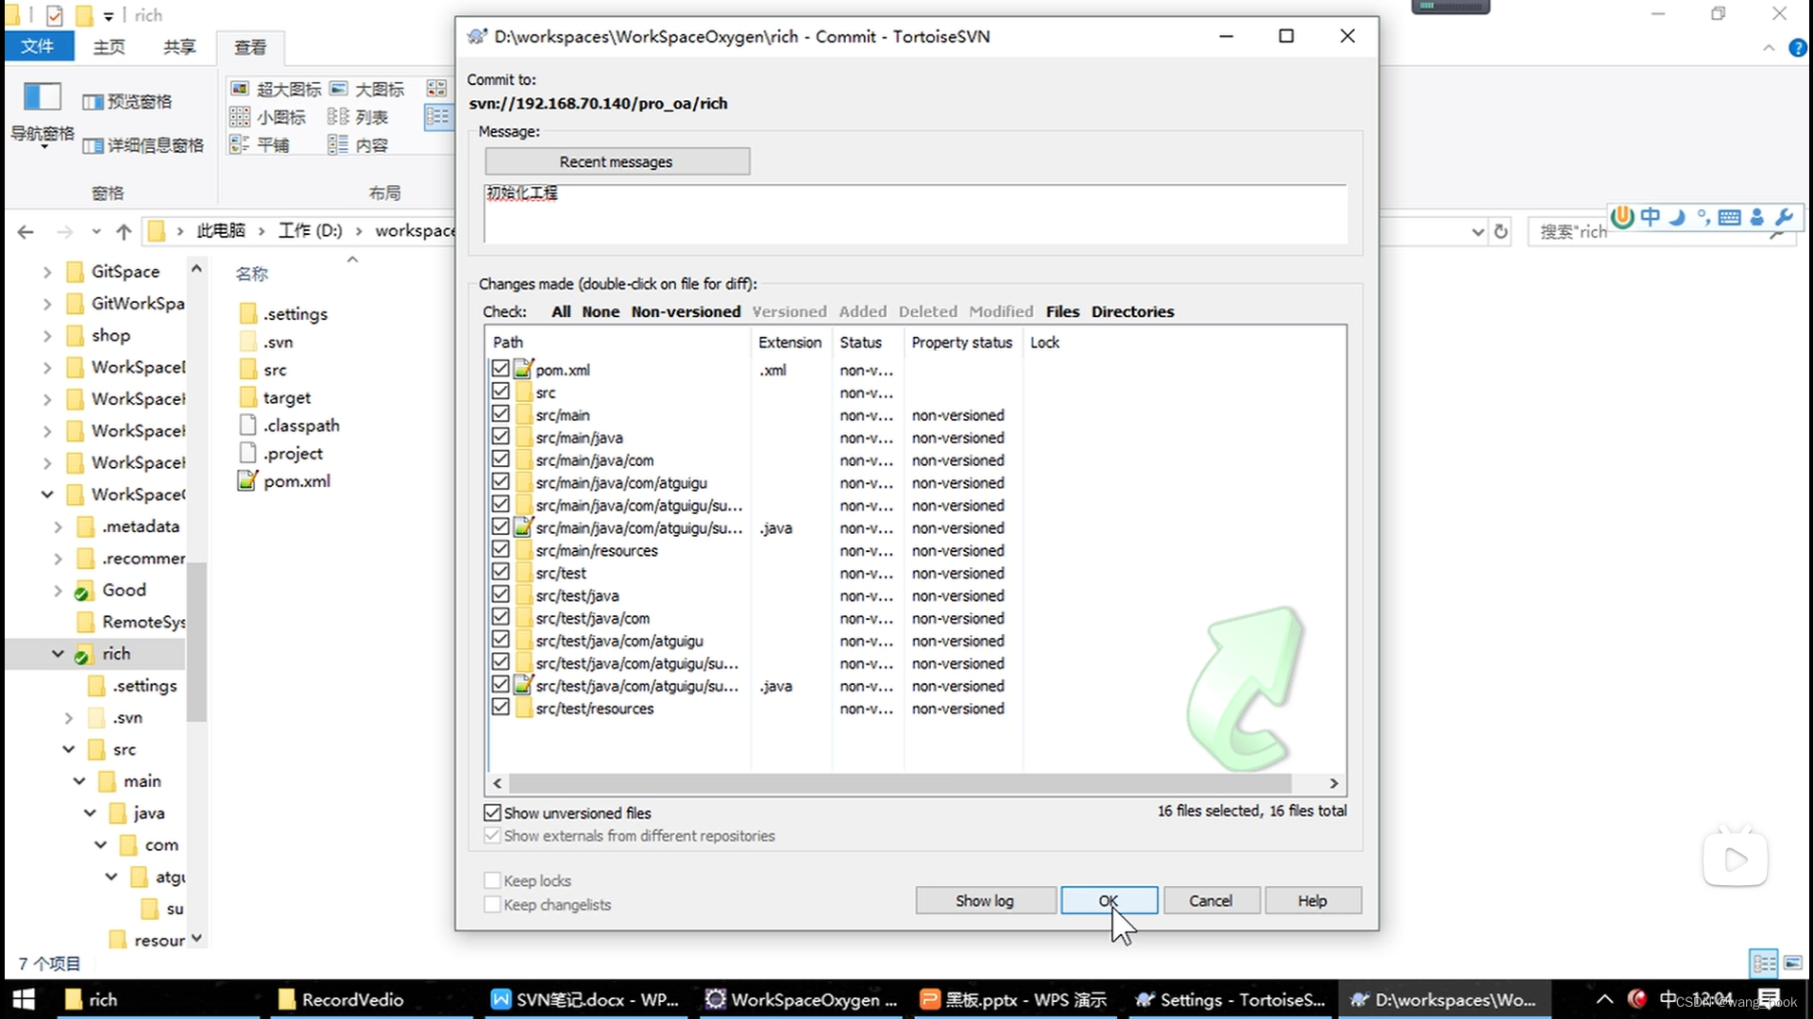
Task: Open Show log in commit dialog
Action: [984, 900]
